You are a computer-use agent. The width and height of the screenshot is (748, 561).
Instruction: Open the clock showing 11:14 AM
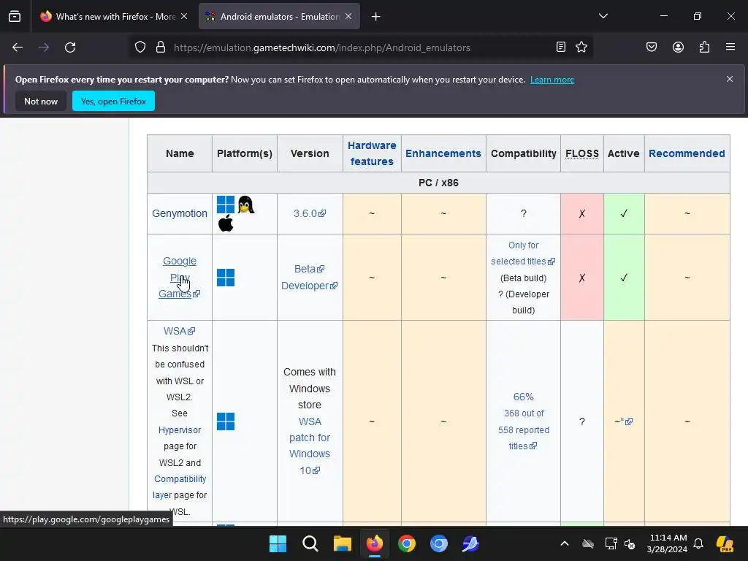pyautogui.click(x=668, y=543)
